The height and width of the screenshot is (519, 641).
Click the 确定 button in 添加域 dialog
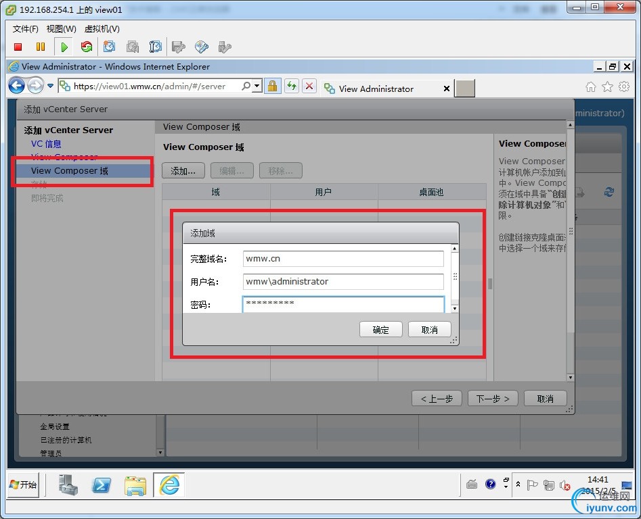tap(380, 330)
